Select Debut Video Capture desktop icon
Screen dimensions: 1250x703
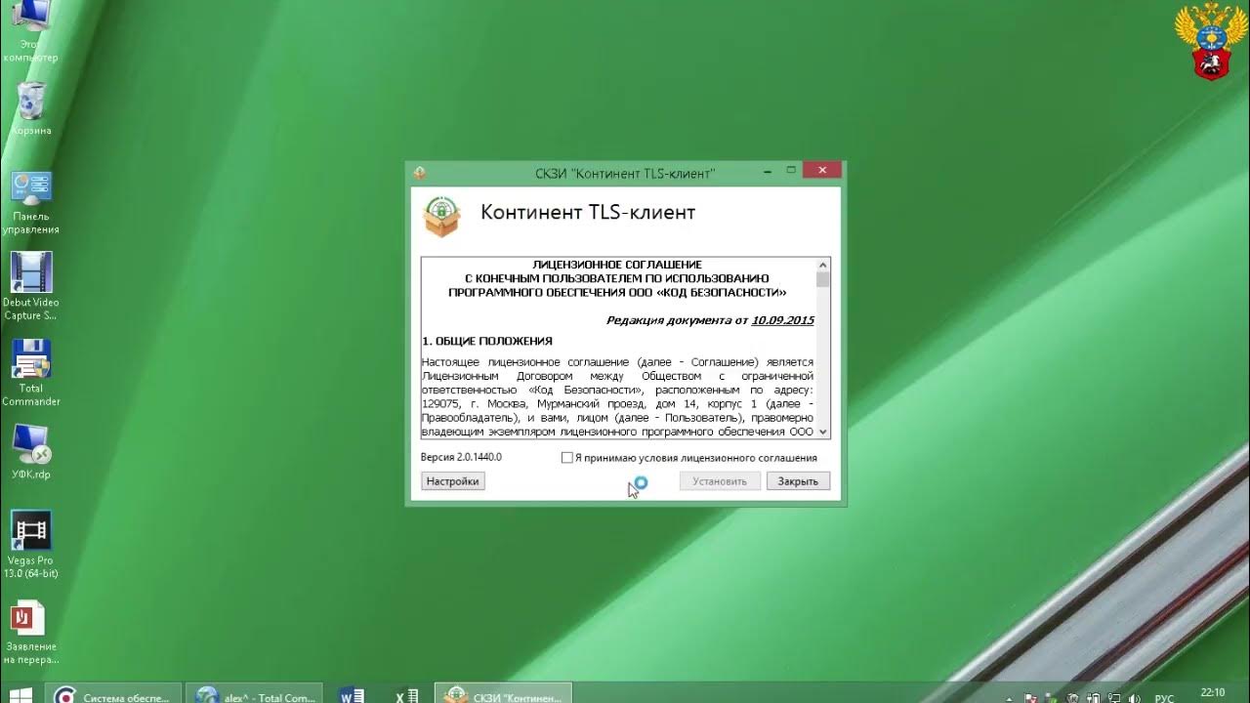click(x=31, y=287)
